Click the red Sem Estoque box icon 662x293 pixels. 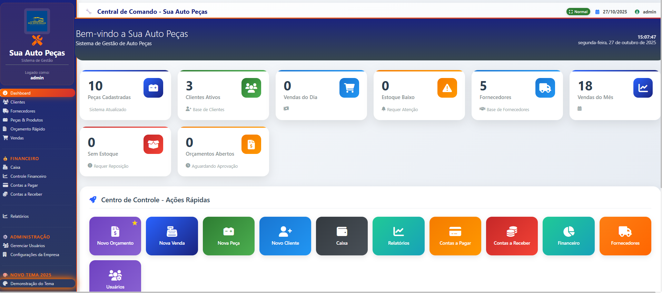[153, 144]
